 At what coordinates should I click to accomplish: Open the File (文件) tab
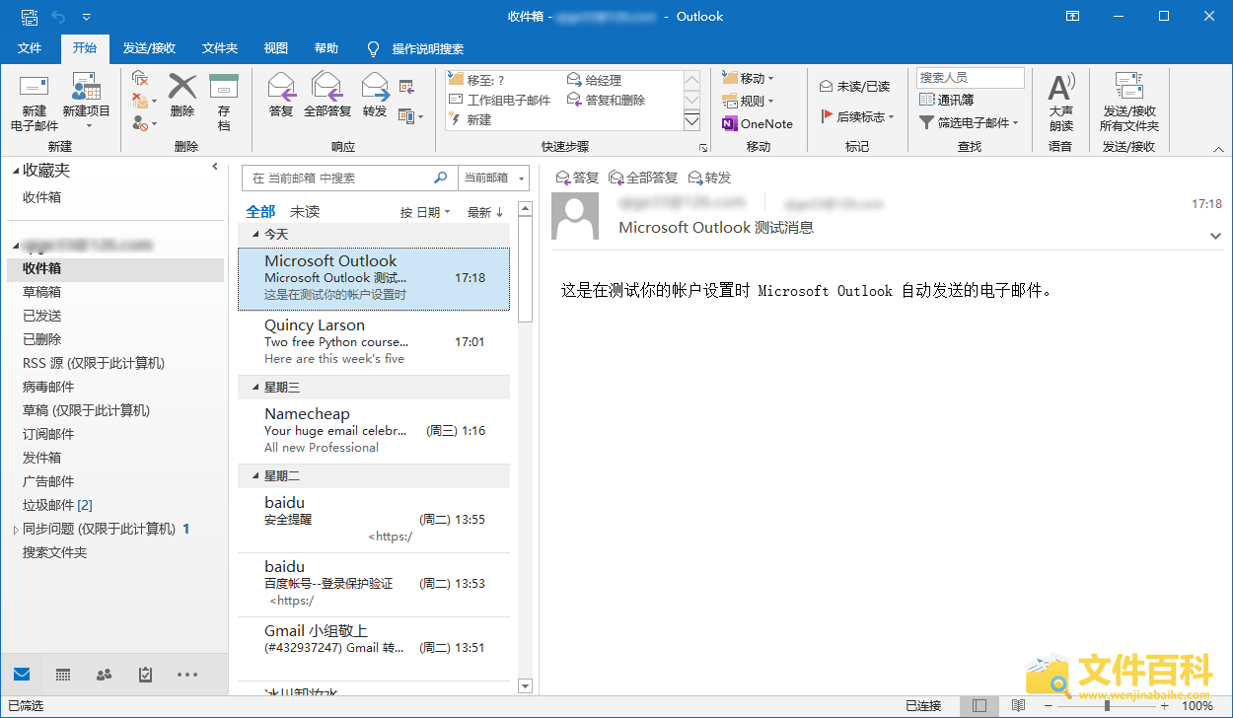[30, 48]
